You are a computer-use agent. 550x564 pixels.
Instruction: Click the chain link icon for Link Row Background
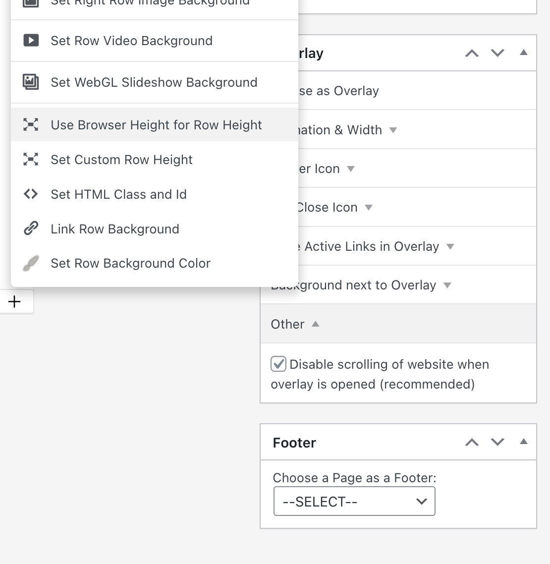point(31,228)
